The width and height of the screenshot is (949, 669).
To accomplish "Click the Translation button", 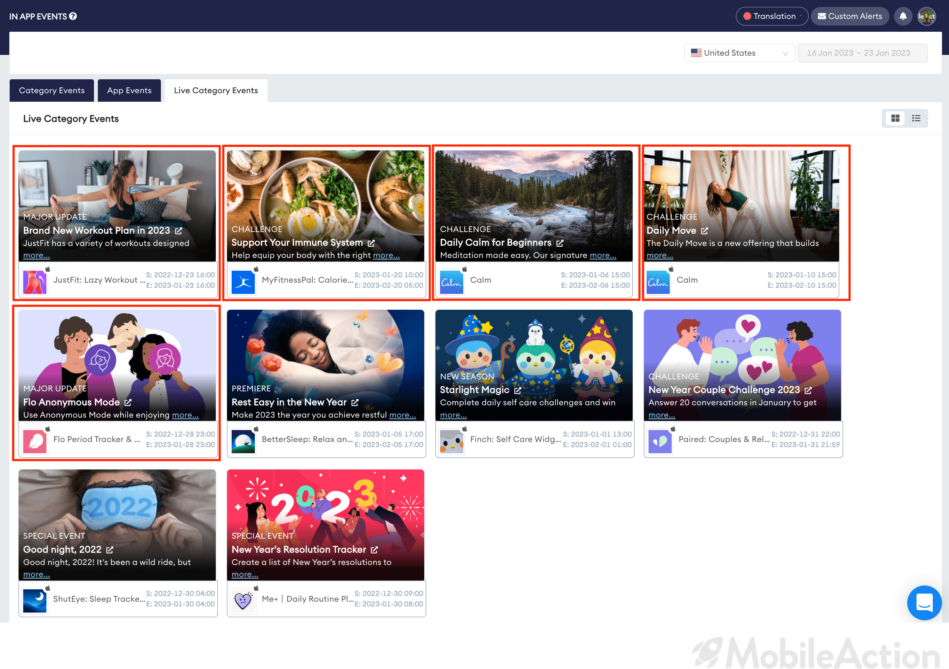I will 771,16.
